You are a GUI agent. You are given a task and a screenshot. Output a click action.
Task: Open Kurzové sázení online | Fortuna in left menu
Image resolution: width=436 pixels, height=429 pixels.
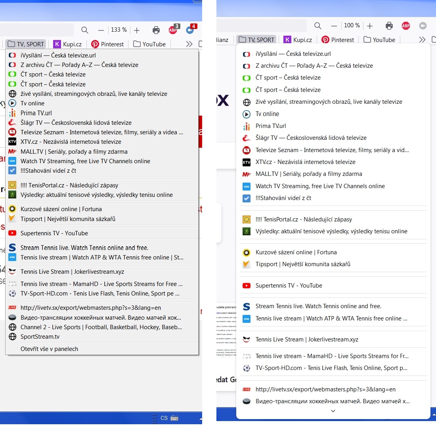click(x=102, y=209)
